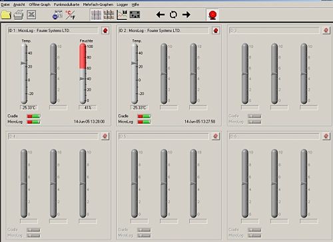Open the Funkmodulkarte menu
Viewport: 333px width, 242px height.
pyautogui.click(x=67, y=5)
